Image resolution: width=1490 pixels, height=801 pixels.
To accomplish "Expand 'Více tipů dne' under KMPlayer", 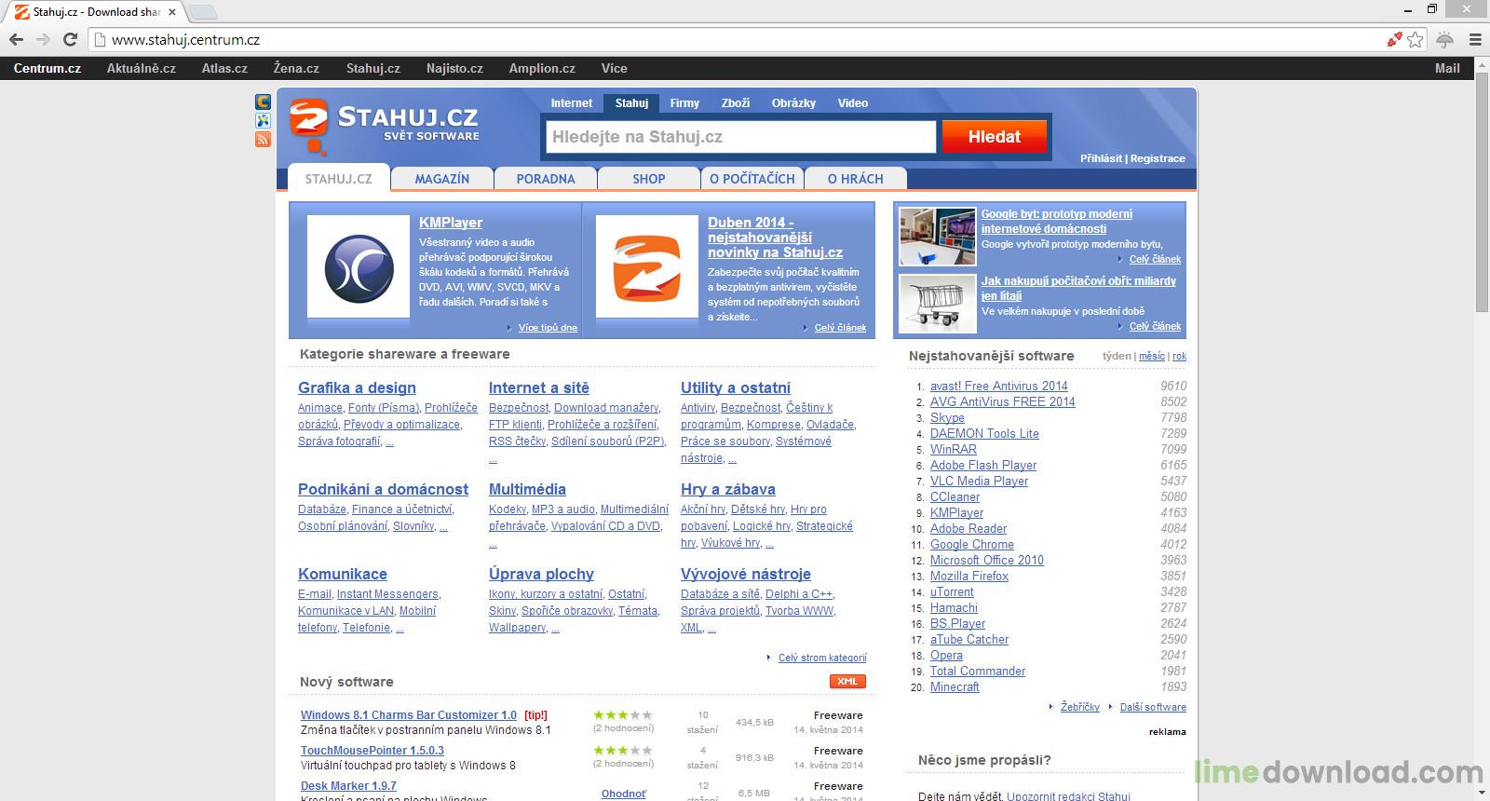I will pyautogui.click(x=548, y=328).
